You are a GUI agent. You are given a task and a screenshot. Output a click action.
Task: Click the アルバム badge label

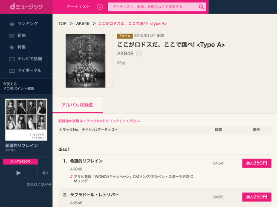click(125, 36)
